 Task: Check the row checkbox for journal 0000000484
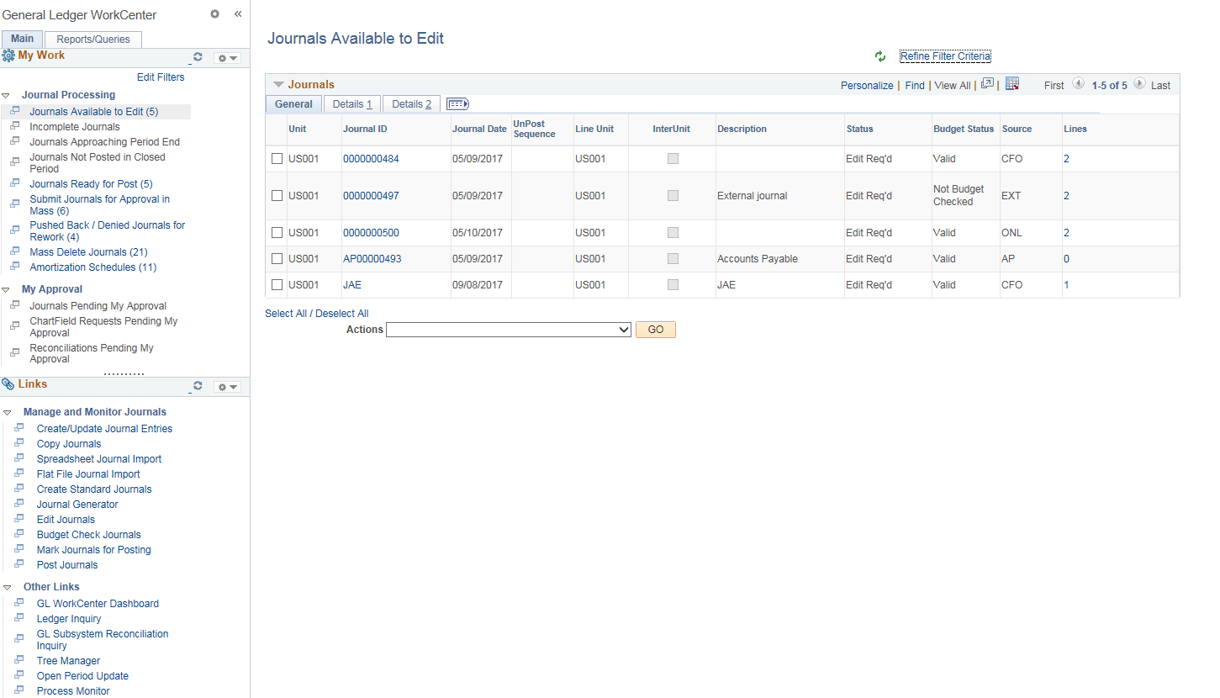pos(277,158)
